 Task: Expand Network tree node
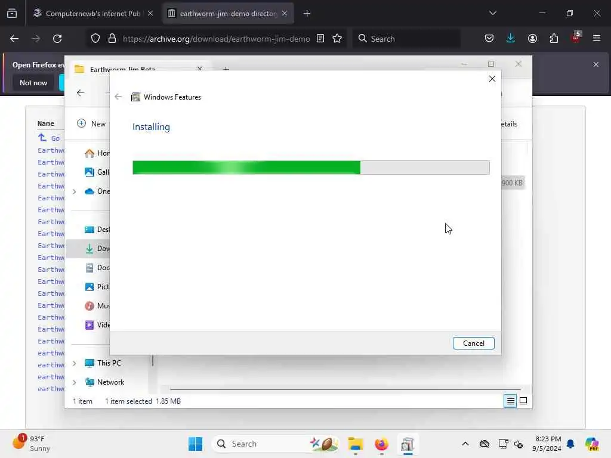click(75, 382)
